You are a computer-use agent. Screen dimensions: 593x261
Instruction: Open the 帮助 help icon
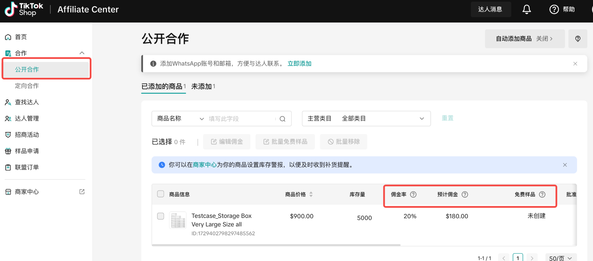[554, 9]
